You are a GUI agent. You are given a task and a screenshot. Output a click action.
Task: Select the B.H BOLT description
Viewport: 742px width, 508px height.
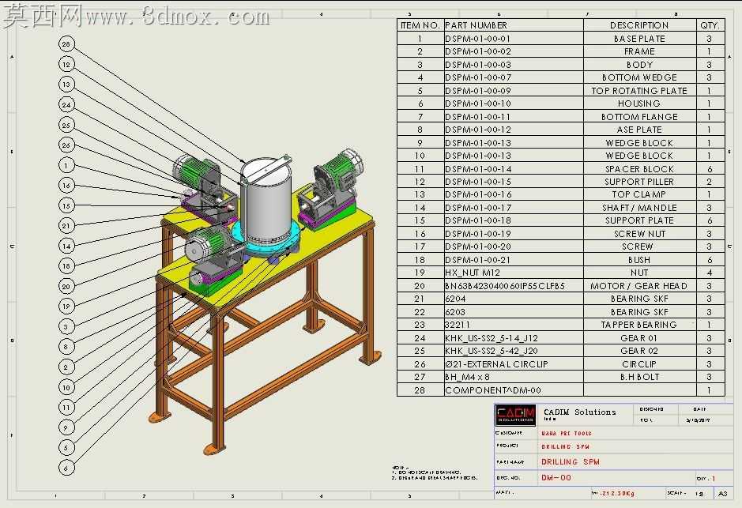click(640, 377)
